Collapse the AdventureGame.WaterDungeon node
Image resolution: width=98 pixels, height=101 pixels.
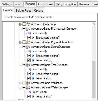[20, 88]
